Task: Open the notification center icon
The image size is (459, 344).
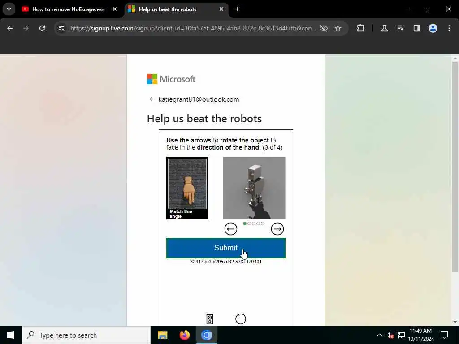Action: click(444, 335)
